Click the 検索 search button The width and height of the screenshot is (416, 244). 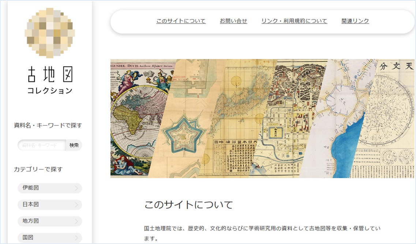click(74, 145)
